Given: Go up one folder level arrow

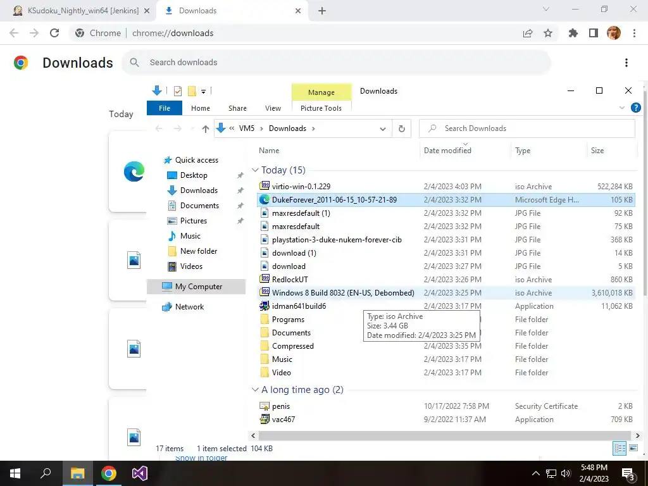Looking at the screenshot, I should coord(206,129).
